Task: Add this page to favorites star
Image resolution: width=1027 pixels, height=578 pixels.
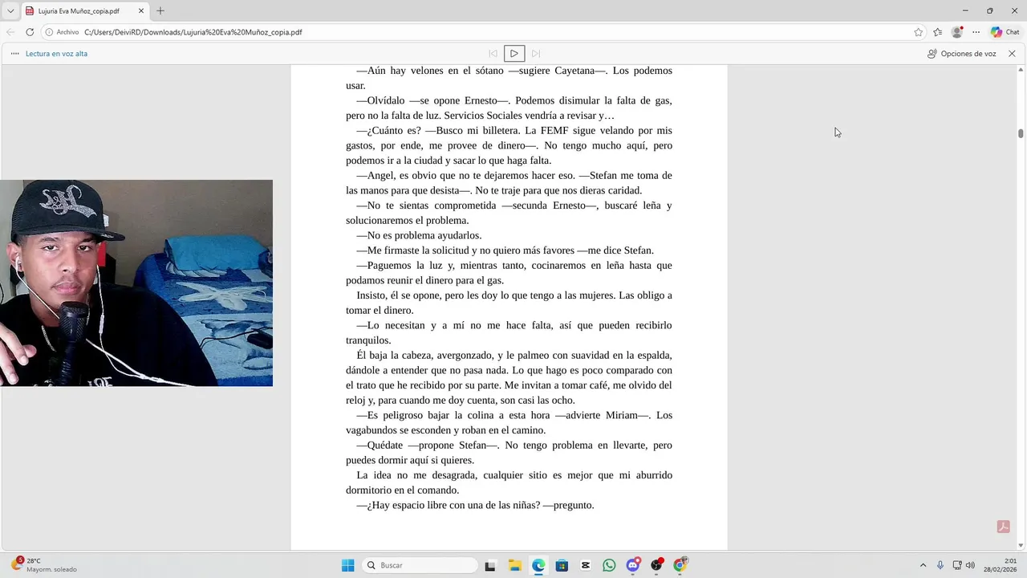Action: pyautogui.click(x=919, y=32)
